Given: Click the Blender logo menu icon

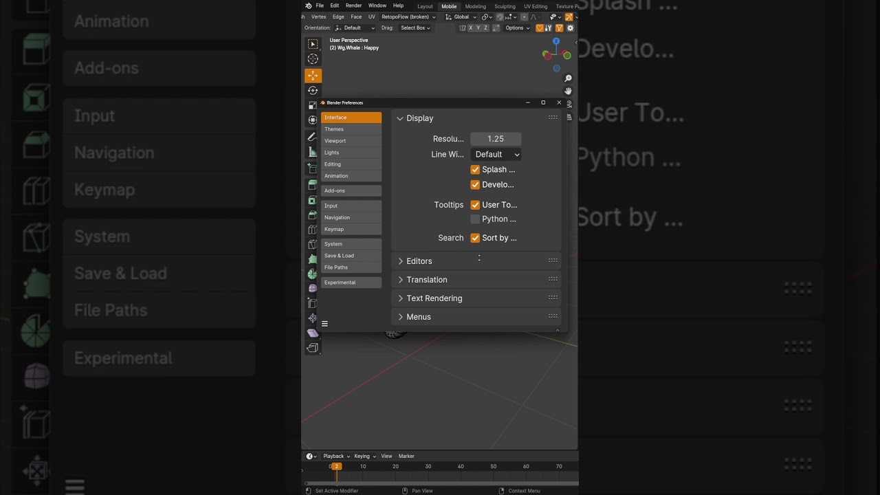Looking at the screenshot, I should pos(309,5).
